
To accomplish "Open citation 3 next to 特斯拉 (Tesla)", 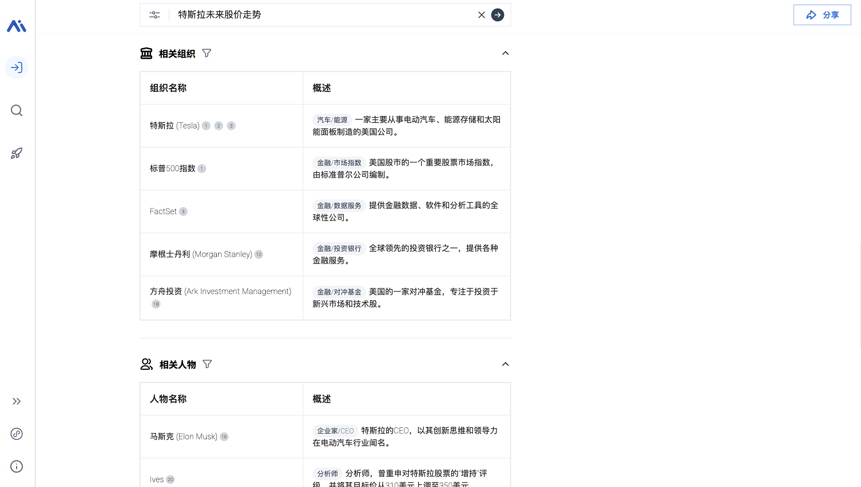I will pyautogui.click(x=231, y=126).
